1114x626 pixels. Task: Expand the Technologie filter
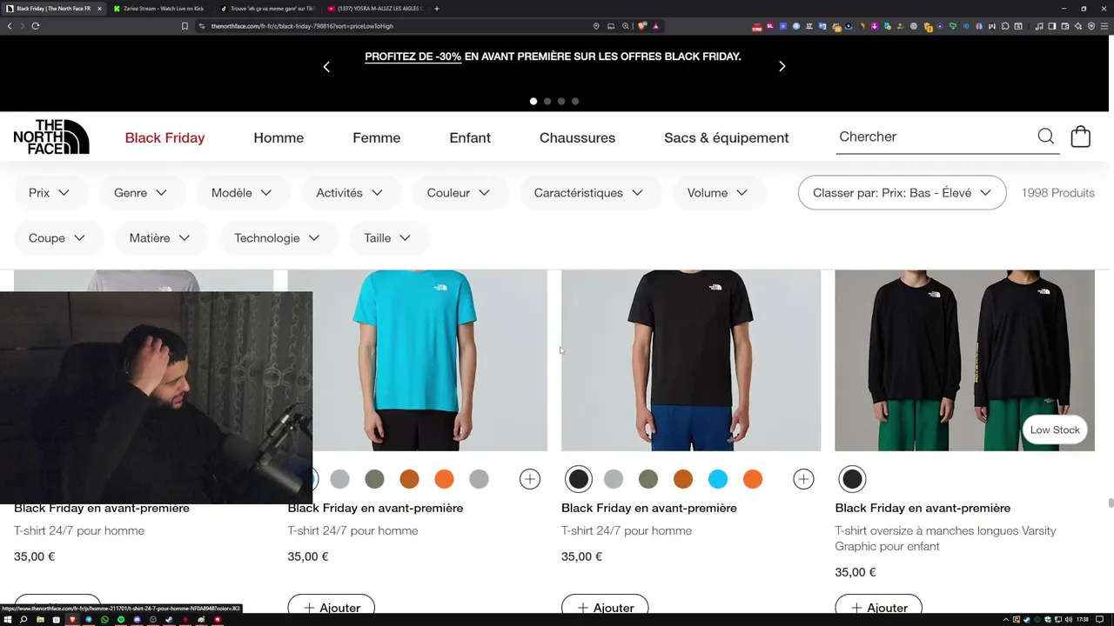(x=278, y=238)
